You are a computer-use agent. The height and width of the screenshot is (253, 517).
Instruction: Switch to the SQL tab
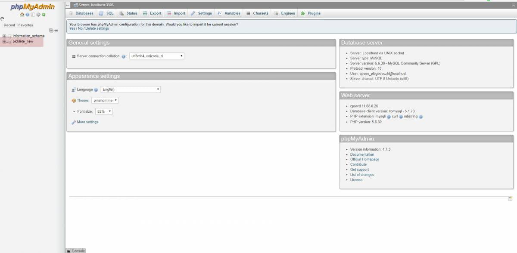click(x=107, y=13)
